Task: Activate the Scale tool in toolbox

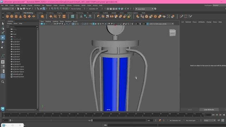Action: click(x=3, y=47)
